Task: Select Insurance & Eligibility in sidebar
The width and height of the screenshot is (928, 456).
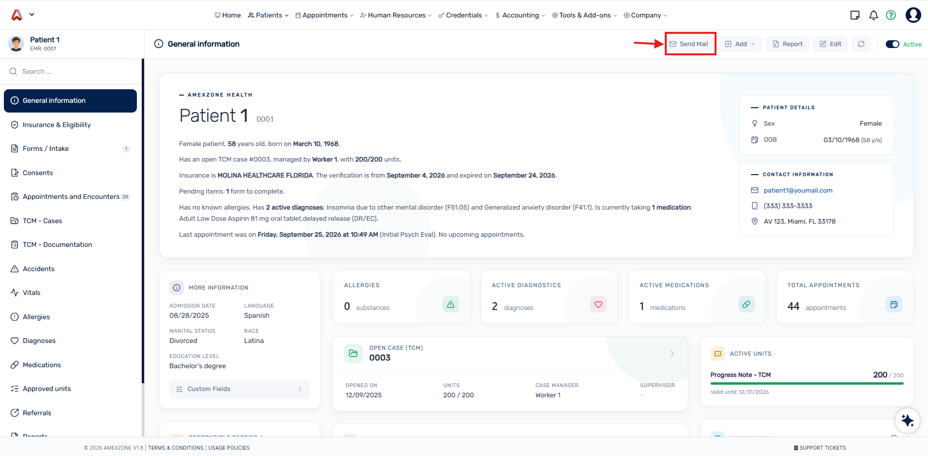Action: click(70, 125)
